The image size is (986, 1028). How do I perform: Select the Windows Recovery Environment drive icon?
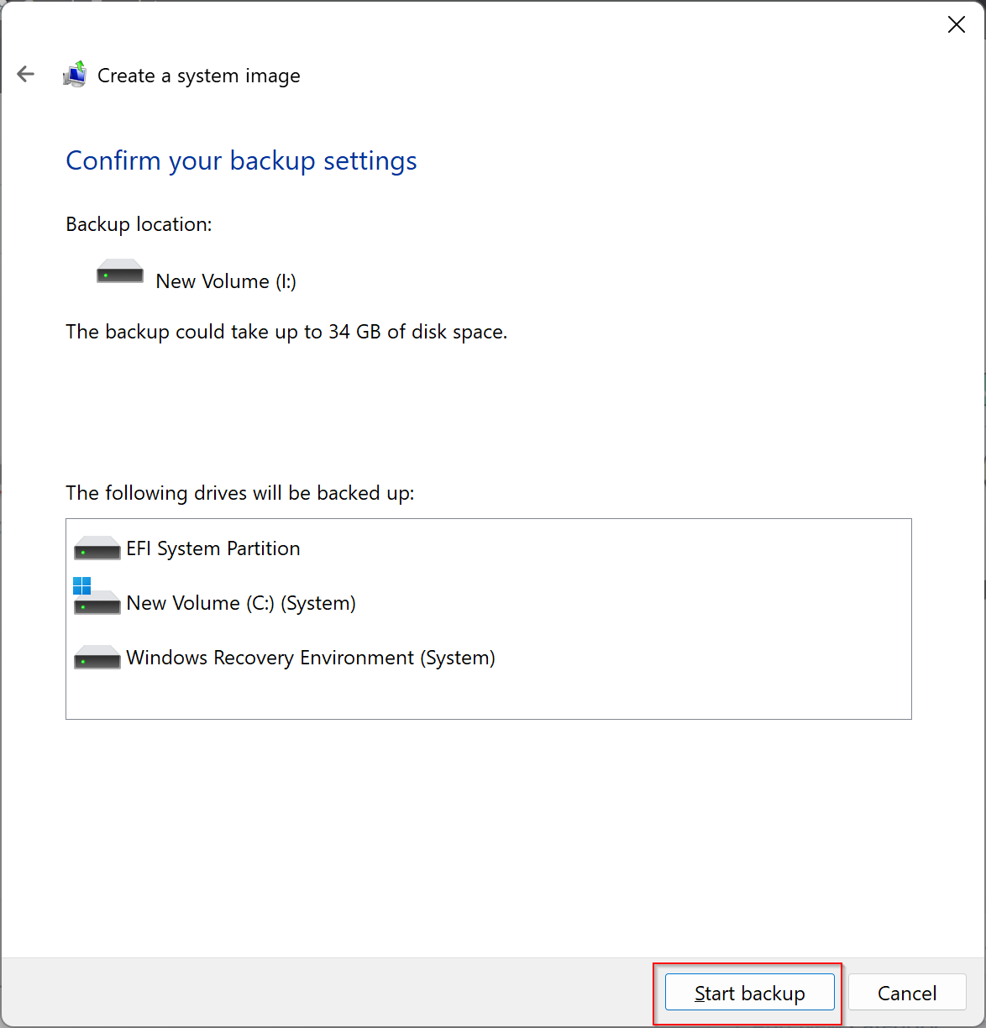97,657
